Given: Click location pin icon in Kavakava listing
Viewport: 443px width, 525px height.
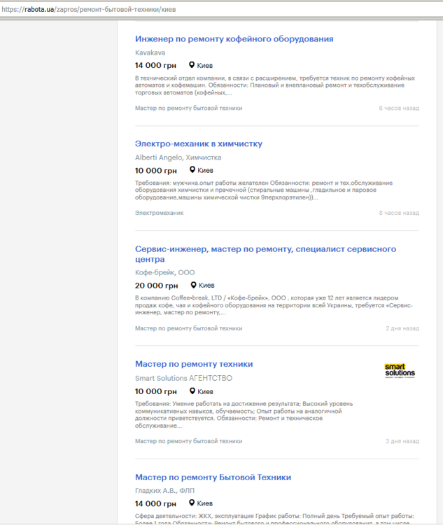Looking at the screenshot, I should coord(192,65).
